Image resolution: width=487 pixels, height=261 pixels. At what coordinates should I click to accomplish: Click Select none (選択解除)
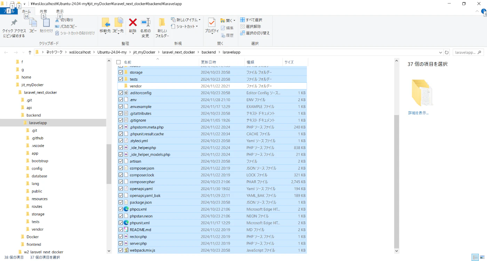(250, 26)
